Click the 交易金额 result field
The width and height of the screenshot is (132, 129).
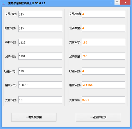point(103,14)
